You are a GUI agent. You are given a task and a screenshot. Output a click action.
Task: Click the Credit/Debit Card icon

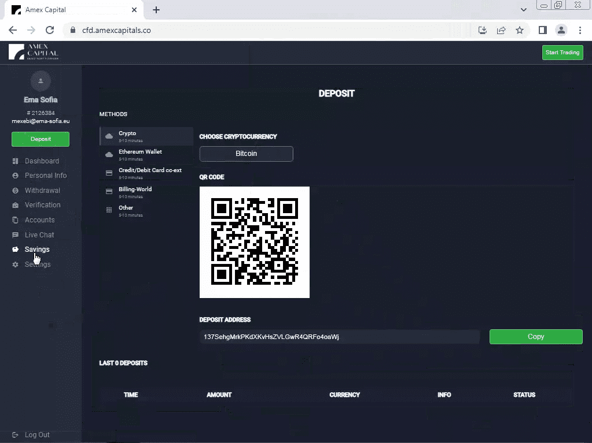coord(109,173)
